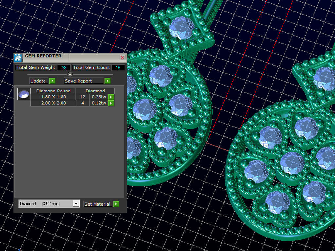Viewport: 335px width, 251px height.
Task: Collapse the panel with the round arrow toggle
Action: coord(70,74)
